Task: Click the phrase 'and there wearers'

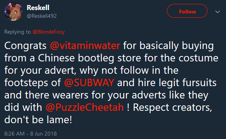Action: 46,95
